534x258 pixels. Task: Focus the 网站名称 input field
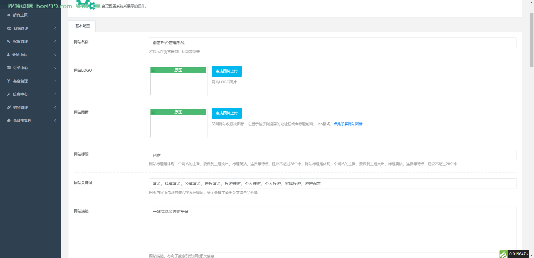pos(333,43)
